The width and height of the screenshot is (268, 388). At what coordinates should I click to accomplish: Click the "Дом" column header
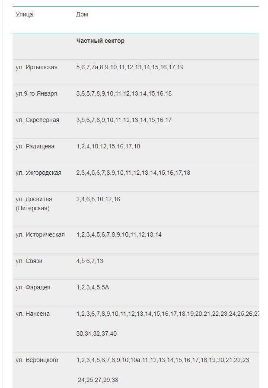[82, 14]
